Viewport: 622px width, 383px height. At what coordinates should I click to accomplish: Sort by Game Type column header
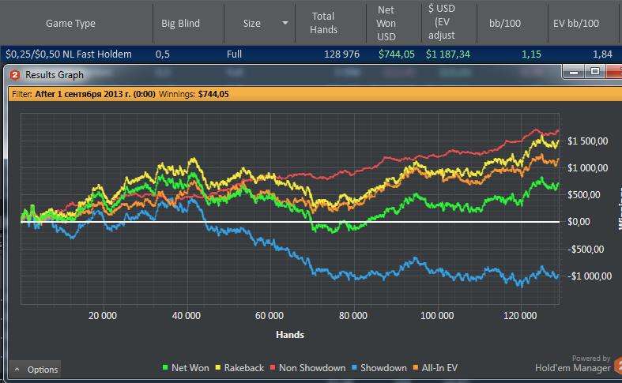point(70,24)
